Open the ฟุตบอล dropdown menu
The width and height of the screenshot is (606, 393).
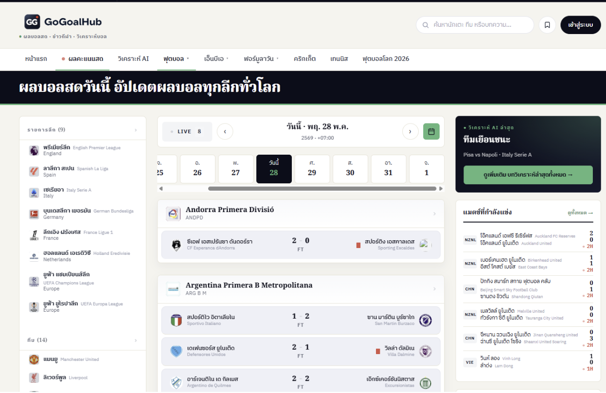[x=177, y=59]
